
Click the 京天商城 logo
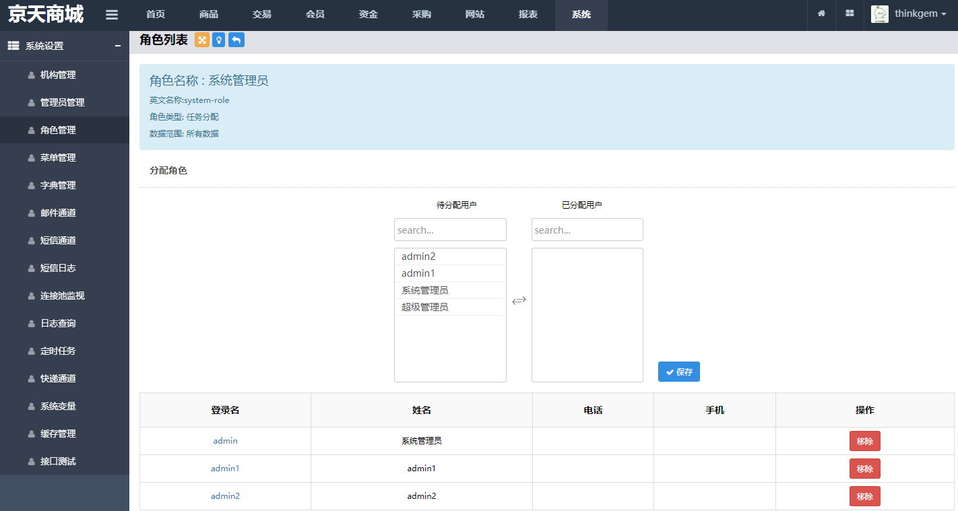[46, 14]
